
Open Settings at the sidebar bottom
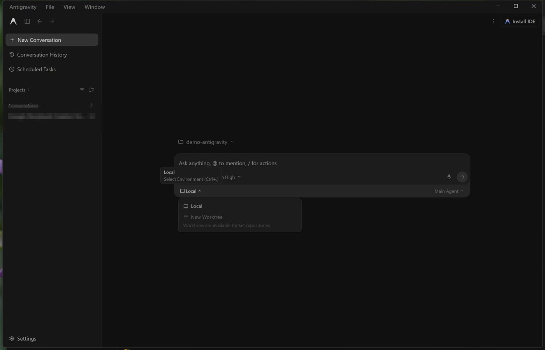pyautogui.click(x=23, y=339)
